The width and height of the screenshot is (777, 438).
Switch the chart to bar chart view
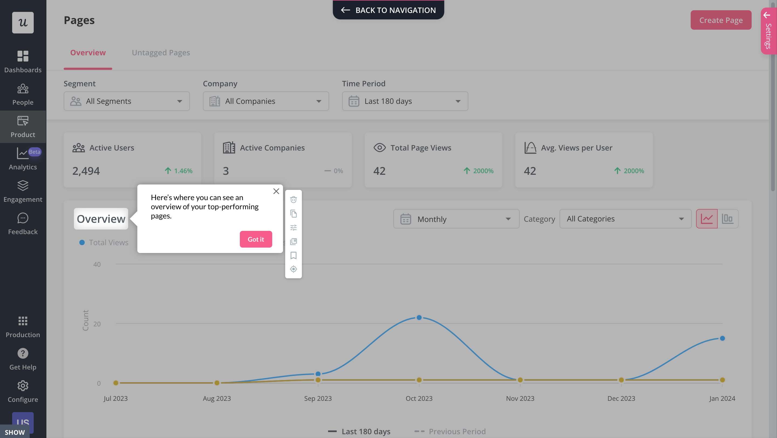(x=728, y=218)
